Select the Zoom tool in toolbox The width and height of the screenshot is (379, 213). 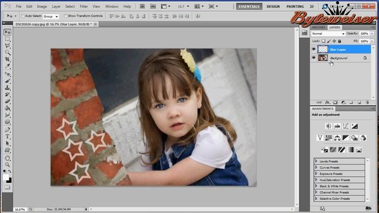pos(8,165)
